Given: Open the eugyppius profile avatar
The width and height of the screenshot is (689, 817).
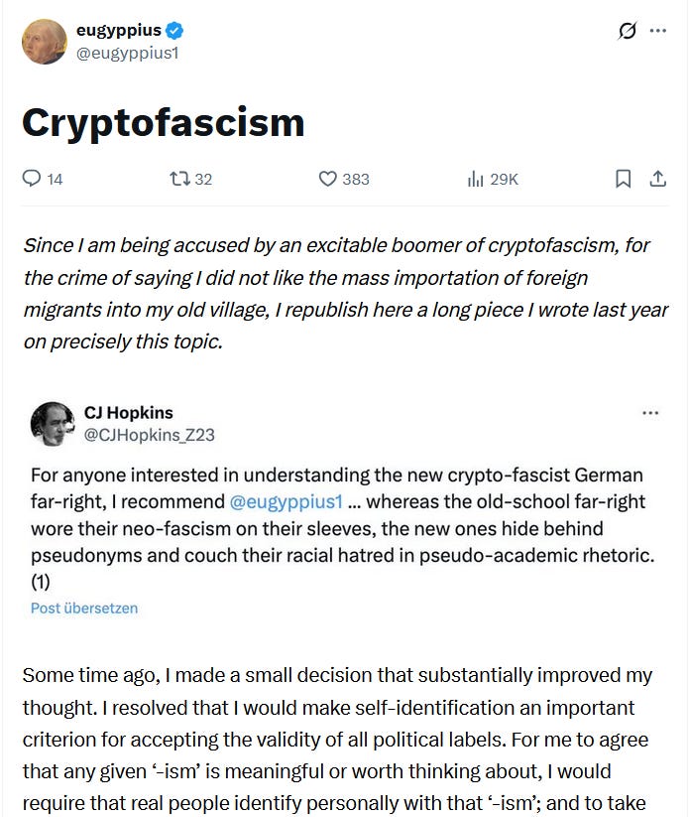Looking at the screenshot, I should coord(45,42).
